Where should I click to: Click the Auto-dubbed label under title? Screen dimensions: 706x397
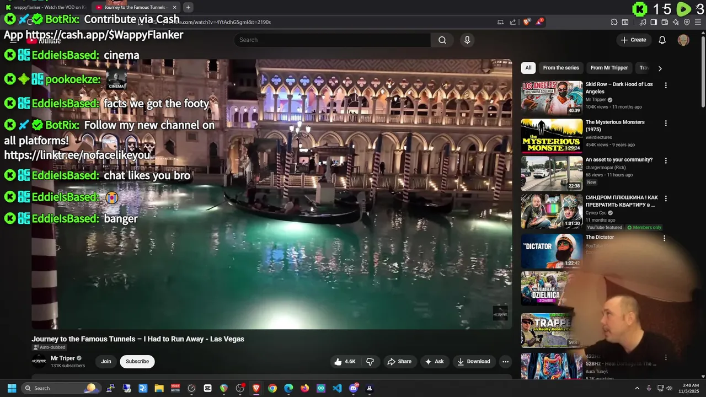pyautogui.click(x=50, y=347)
